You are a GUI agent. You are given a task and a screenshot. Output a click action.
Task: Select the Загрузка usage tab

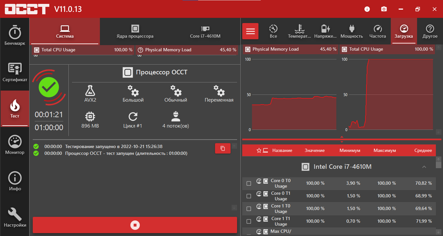point(404,31)
